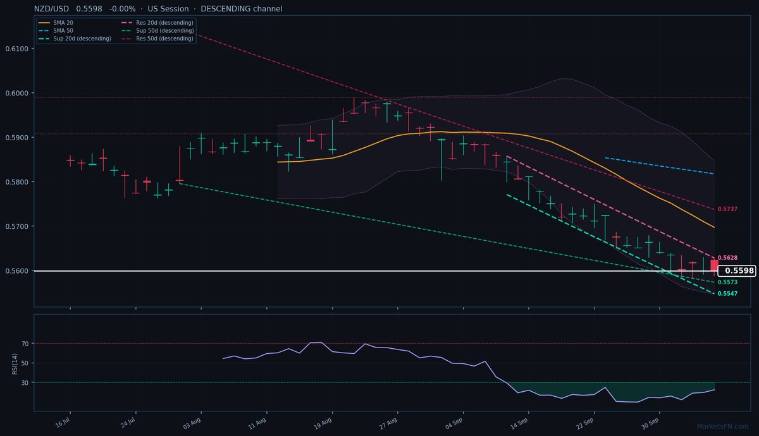Click the SMA 20 legend entry
759x436 pixels.
coord(55,23)
